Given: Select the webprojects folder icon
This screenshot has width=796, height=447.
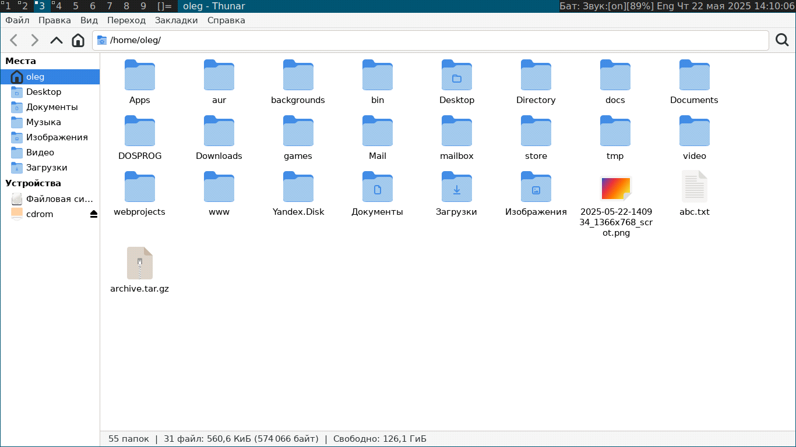Looking at the screenshot, I should [140, 187].
